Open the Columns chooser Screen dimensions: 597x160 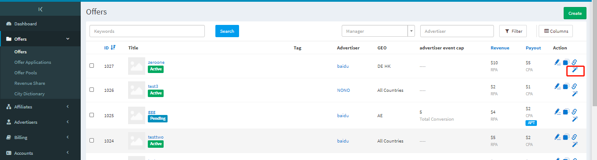pyautogui.click(x=555, y=31)
